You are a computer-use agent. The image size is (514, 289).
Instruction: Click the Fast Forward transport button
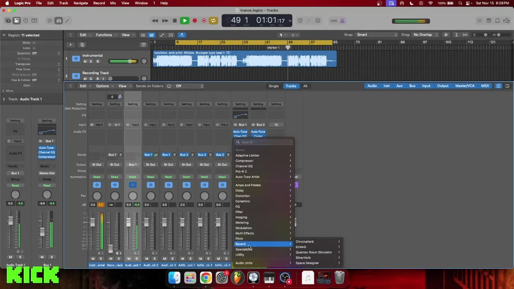pyautogui.click(x=165, y=20)
